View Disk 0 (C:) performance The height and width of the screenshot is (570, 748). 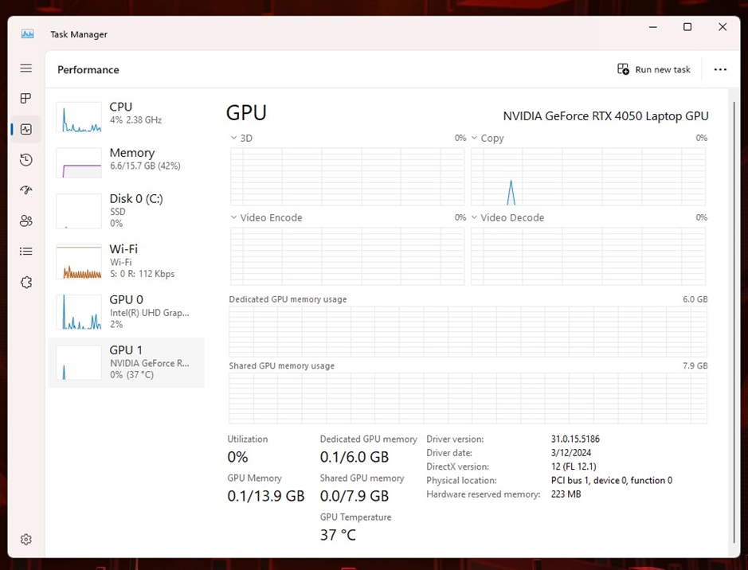126,209
